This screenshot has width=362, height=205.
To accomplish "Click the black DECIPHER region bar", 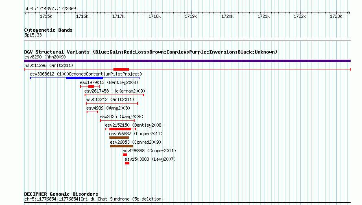I will [x=187, y=203].
